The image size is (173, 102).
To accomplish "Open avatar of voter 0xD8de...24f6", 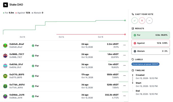I will (x=5, y=96).
